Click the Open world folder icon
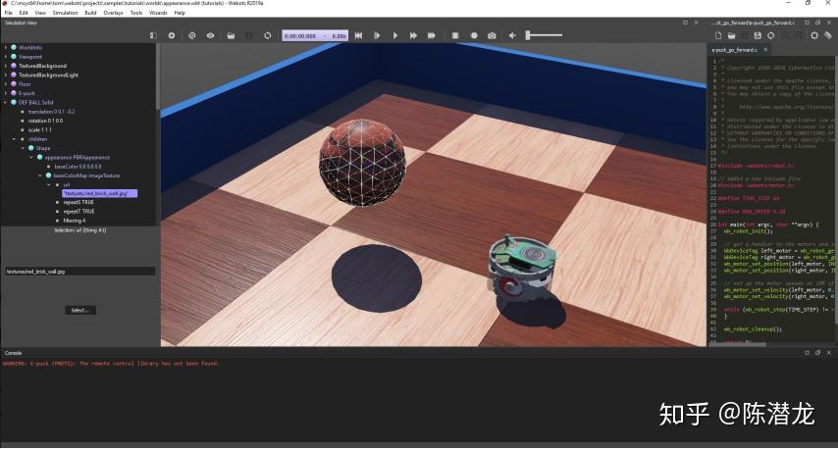 230,35
